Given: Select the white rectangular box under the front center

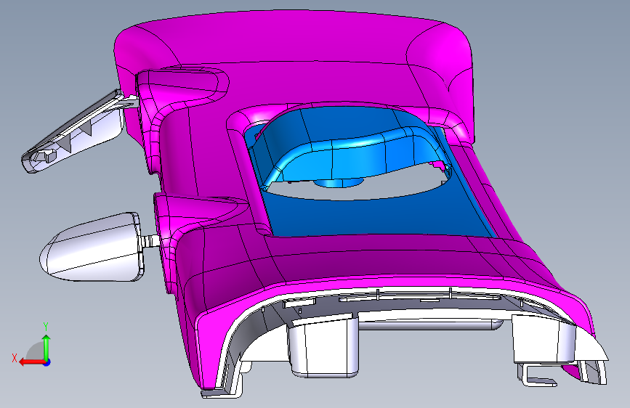Looking at the screenshot, I should point(323,346).
